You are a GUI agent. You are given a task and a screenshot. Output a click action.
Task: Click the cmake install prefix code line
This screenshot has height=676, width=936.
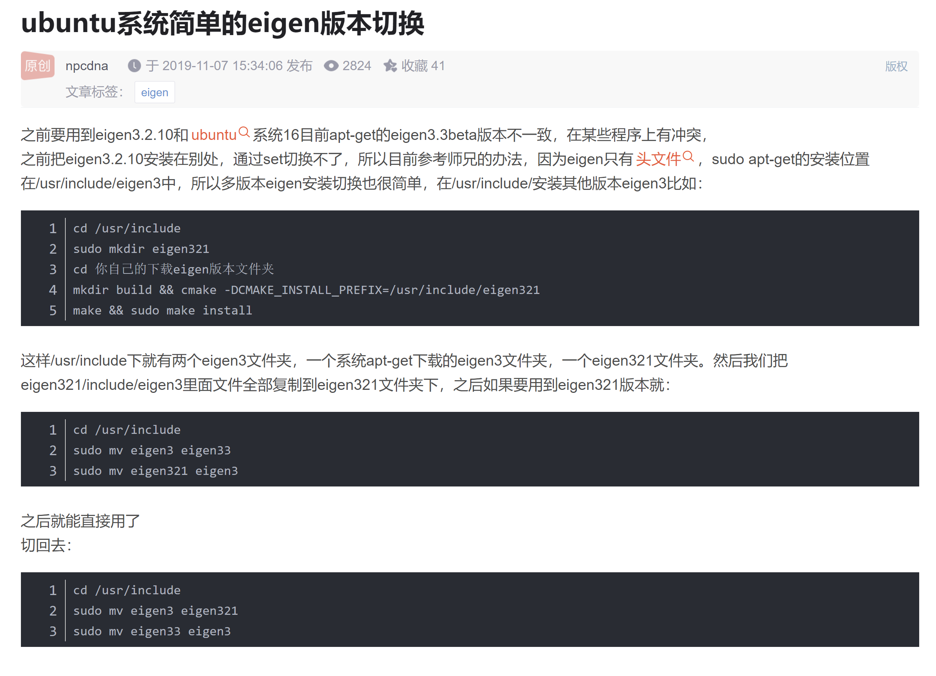coord(306,290)
